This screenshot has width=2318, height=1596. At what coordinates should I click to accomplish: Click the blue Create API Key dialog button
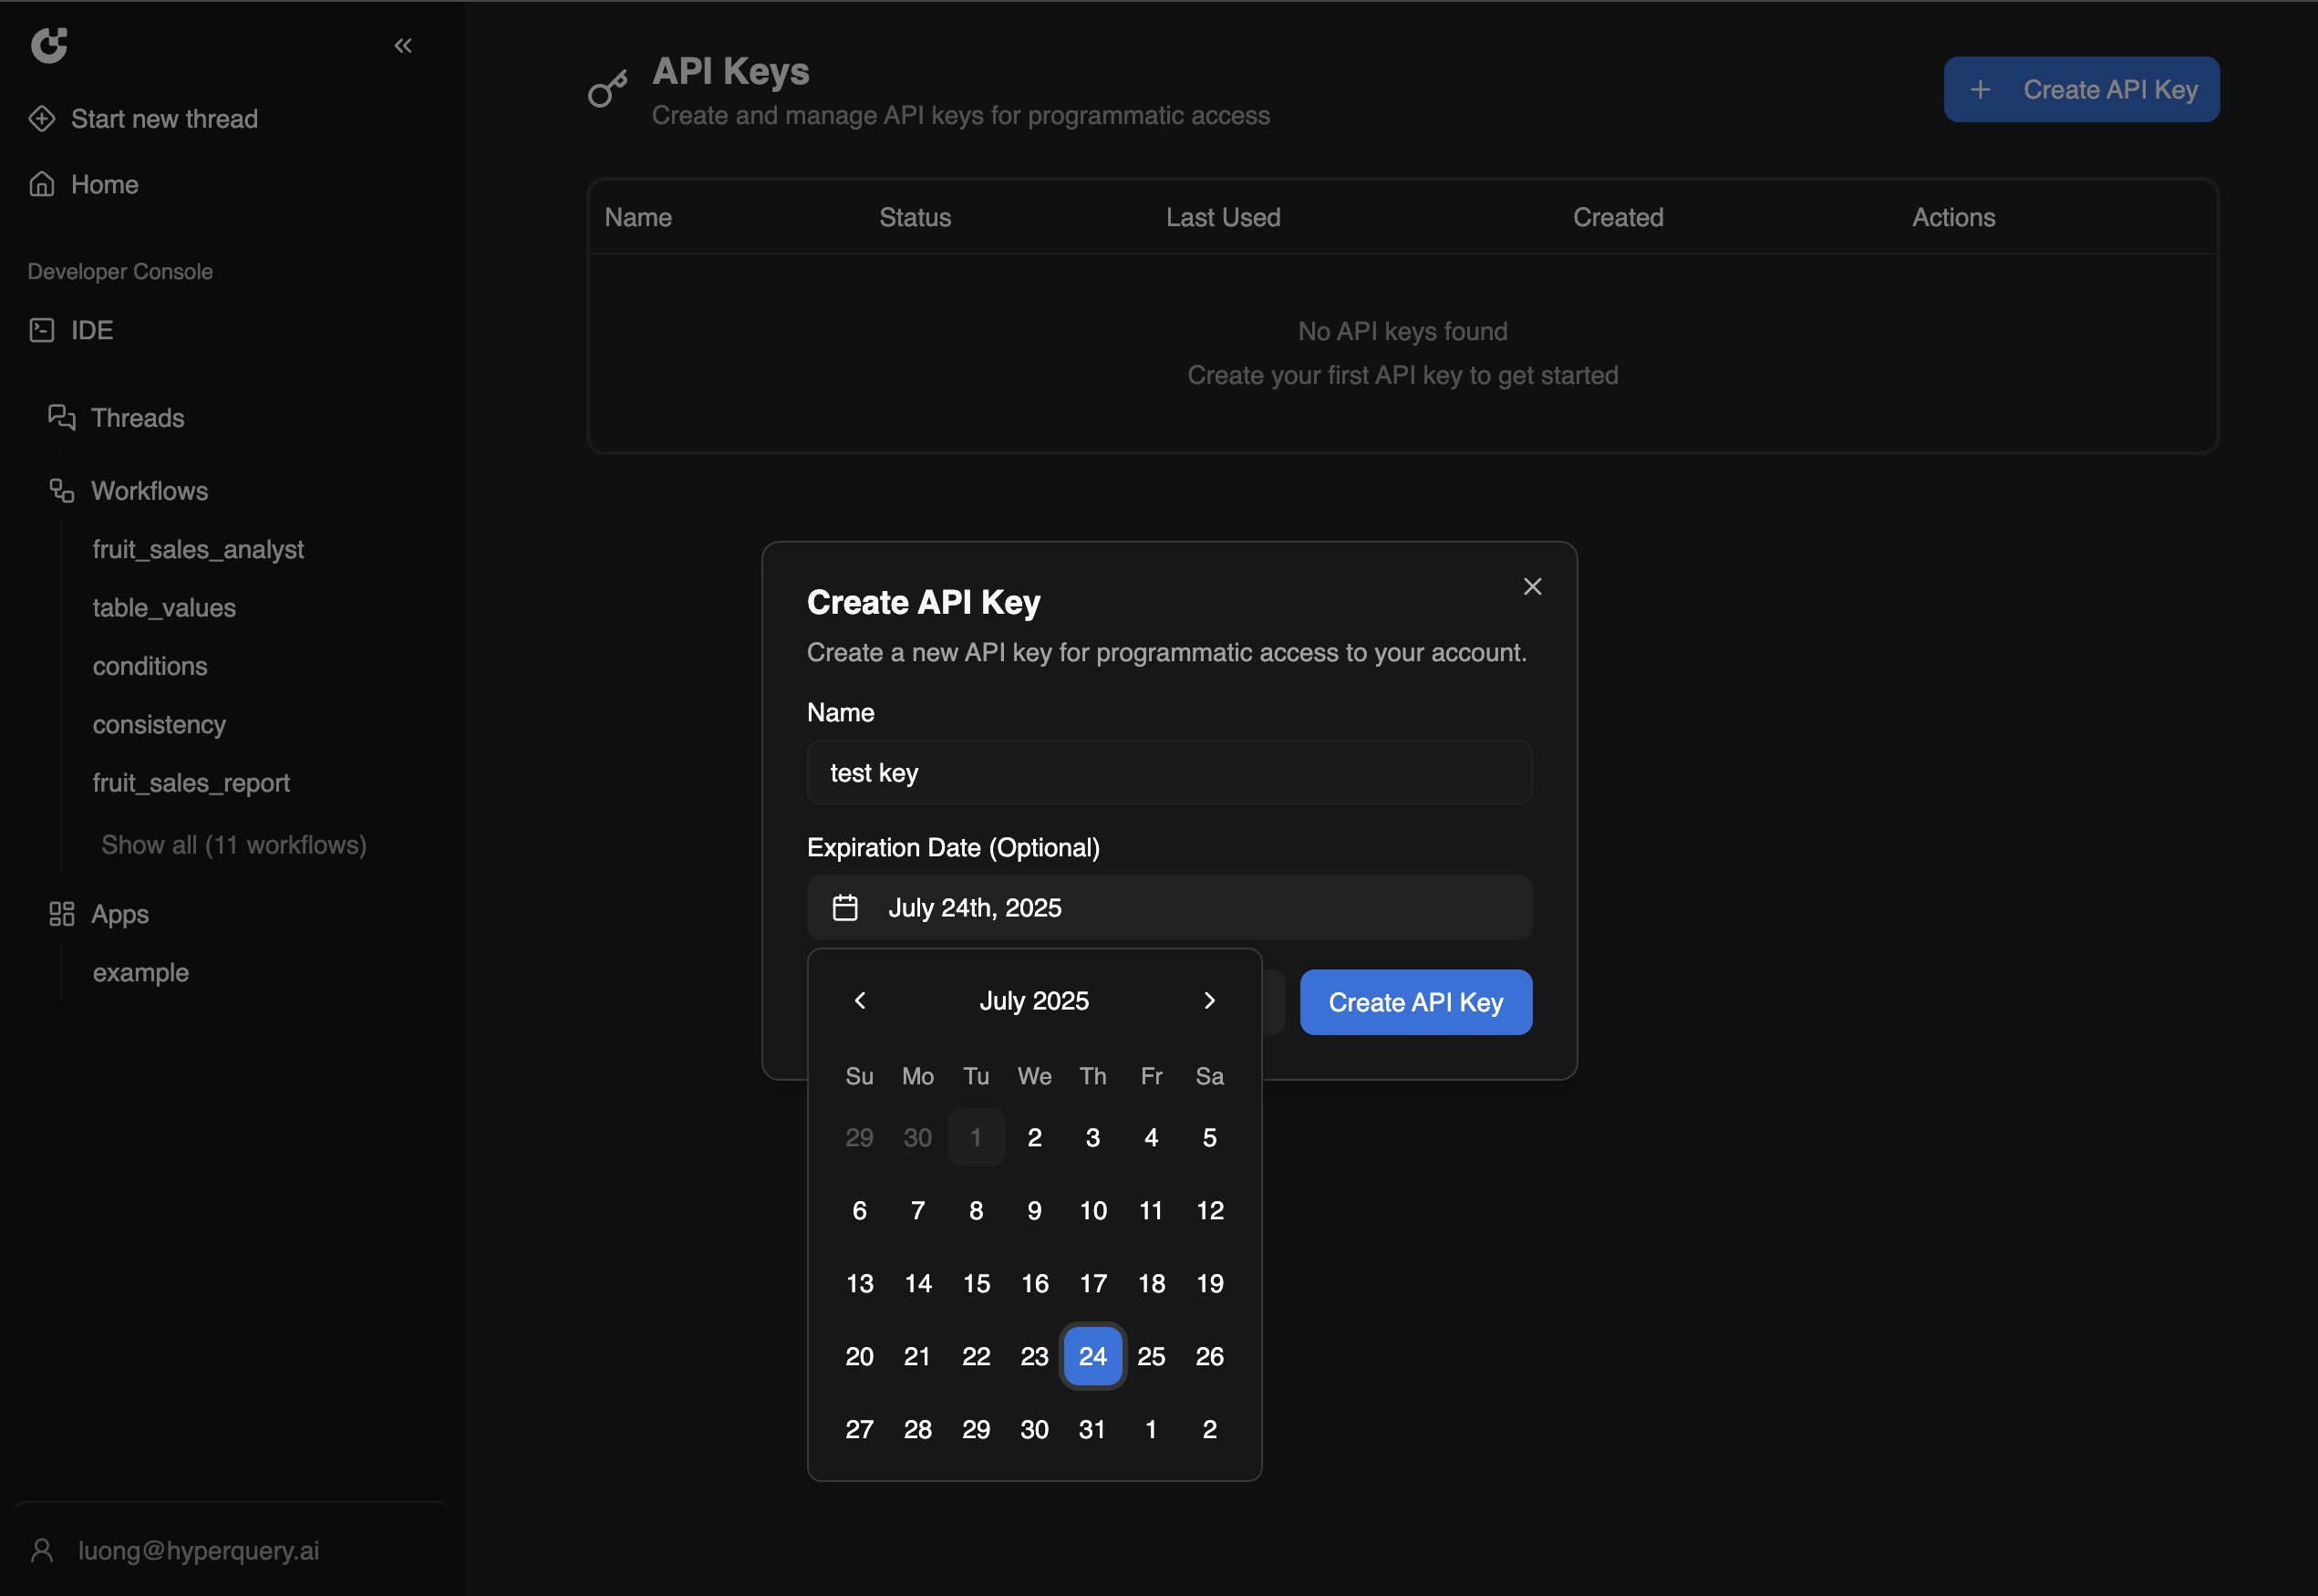[1414, 1002]
